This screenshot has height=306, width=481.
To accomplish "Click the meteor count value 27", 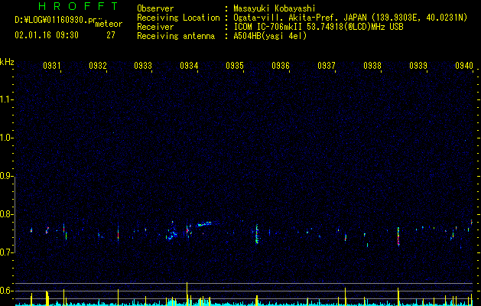I will click(111, 35).
